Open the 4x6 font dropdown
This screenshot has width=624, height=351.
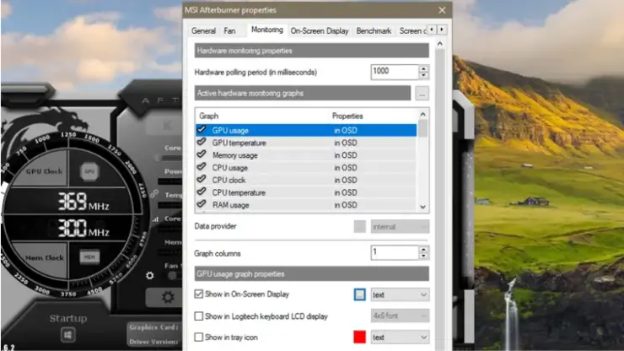400,316
